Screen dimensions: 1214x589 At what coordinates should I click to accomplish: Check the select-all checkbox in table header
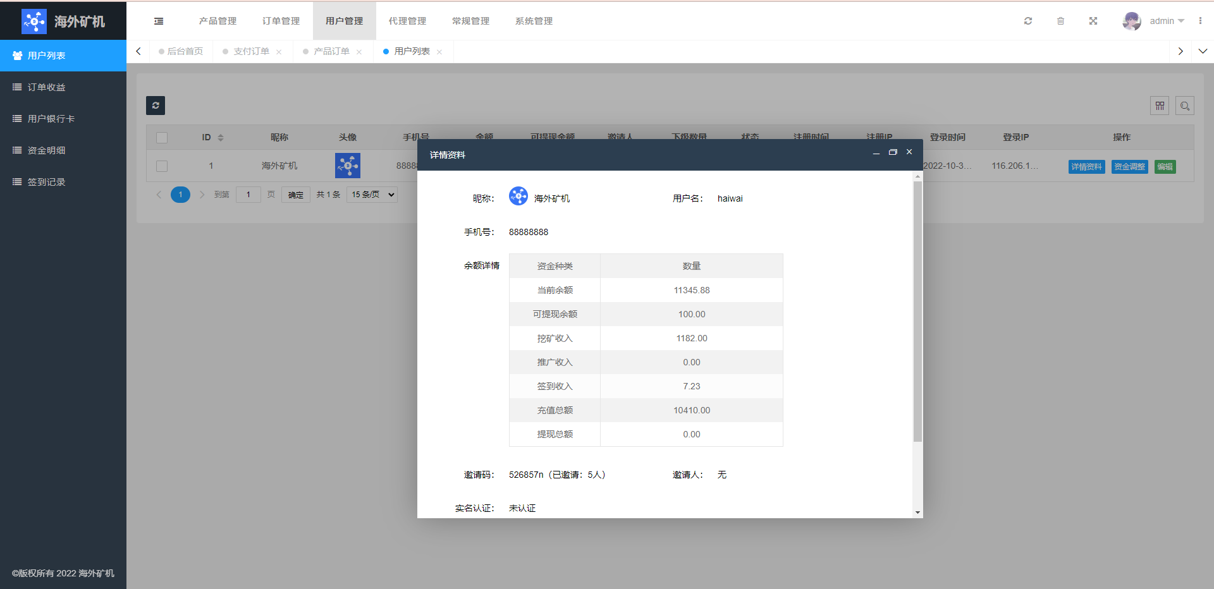(162, 138)
